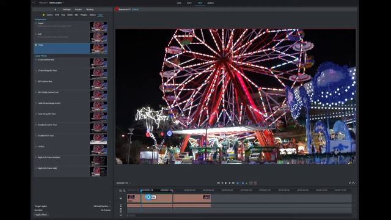The height and width of the screenshot is (220, 391).
Task: Edit the Duration 30 frames value
Action: 106,210
